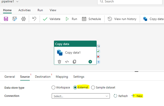
Task: Expand the pipeline1 name chevron
Action: click(17, 2)
